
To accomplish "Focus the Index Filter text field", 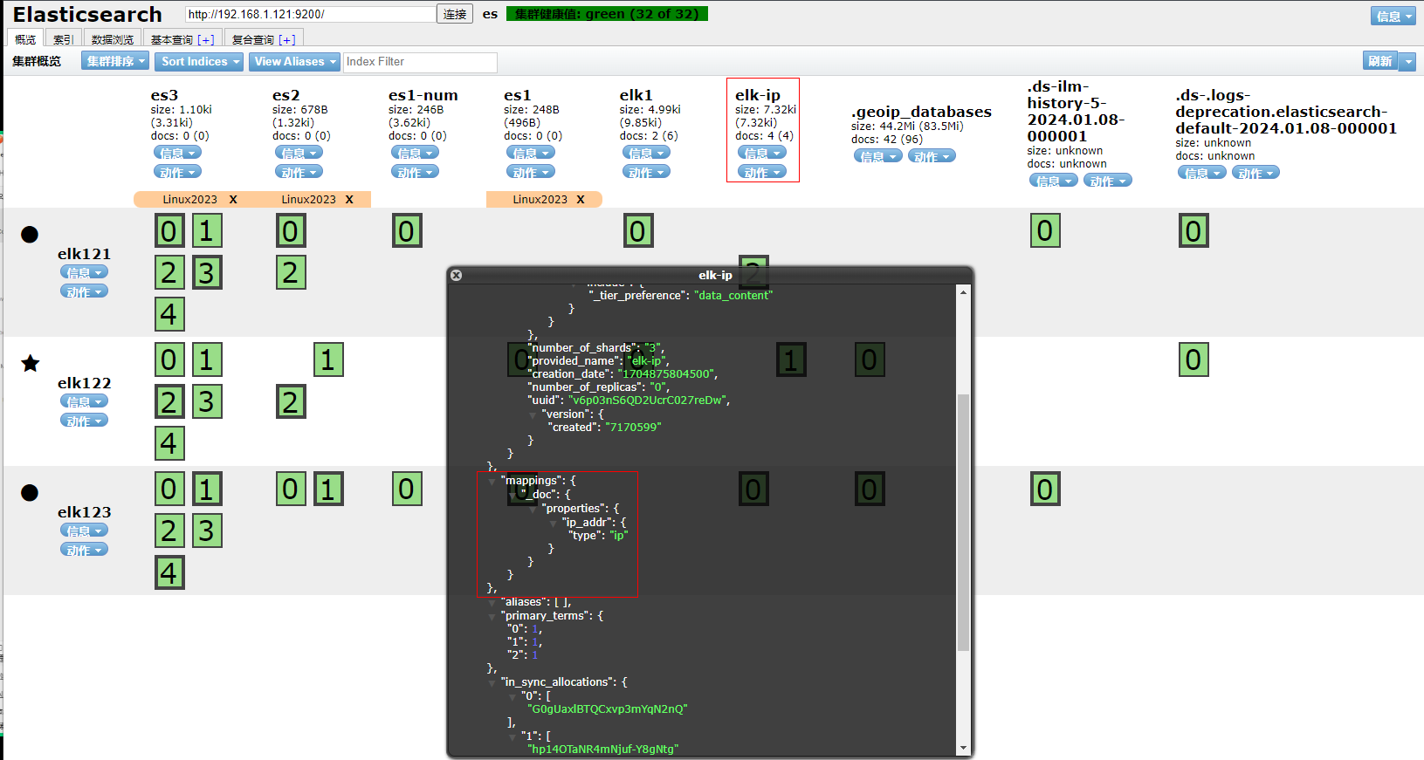I will [420, 62].
